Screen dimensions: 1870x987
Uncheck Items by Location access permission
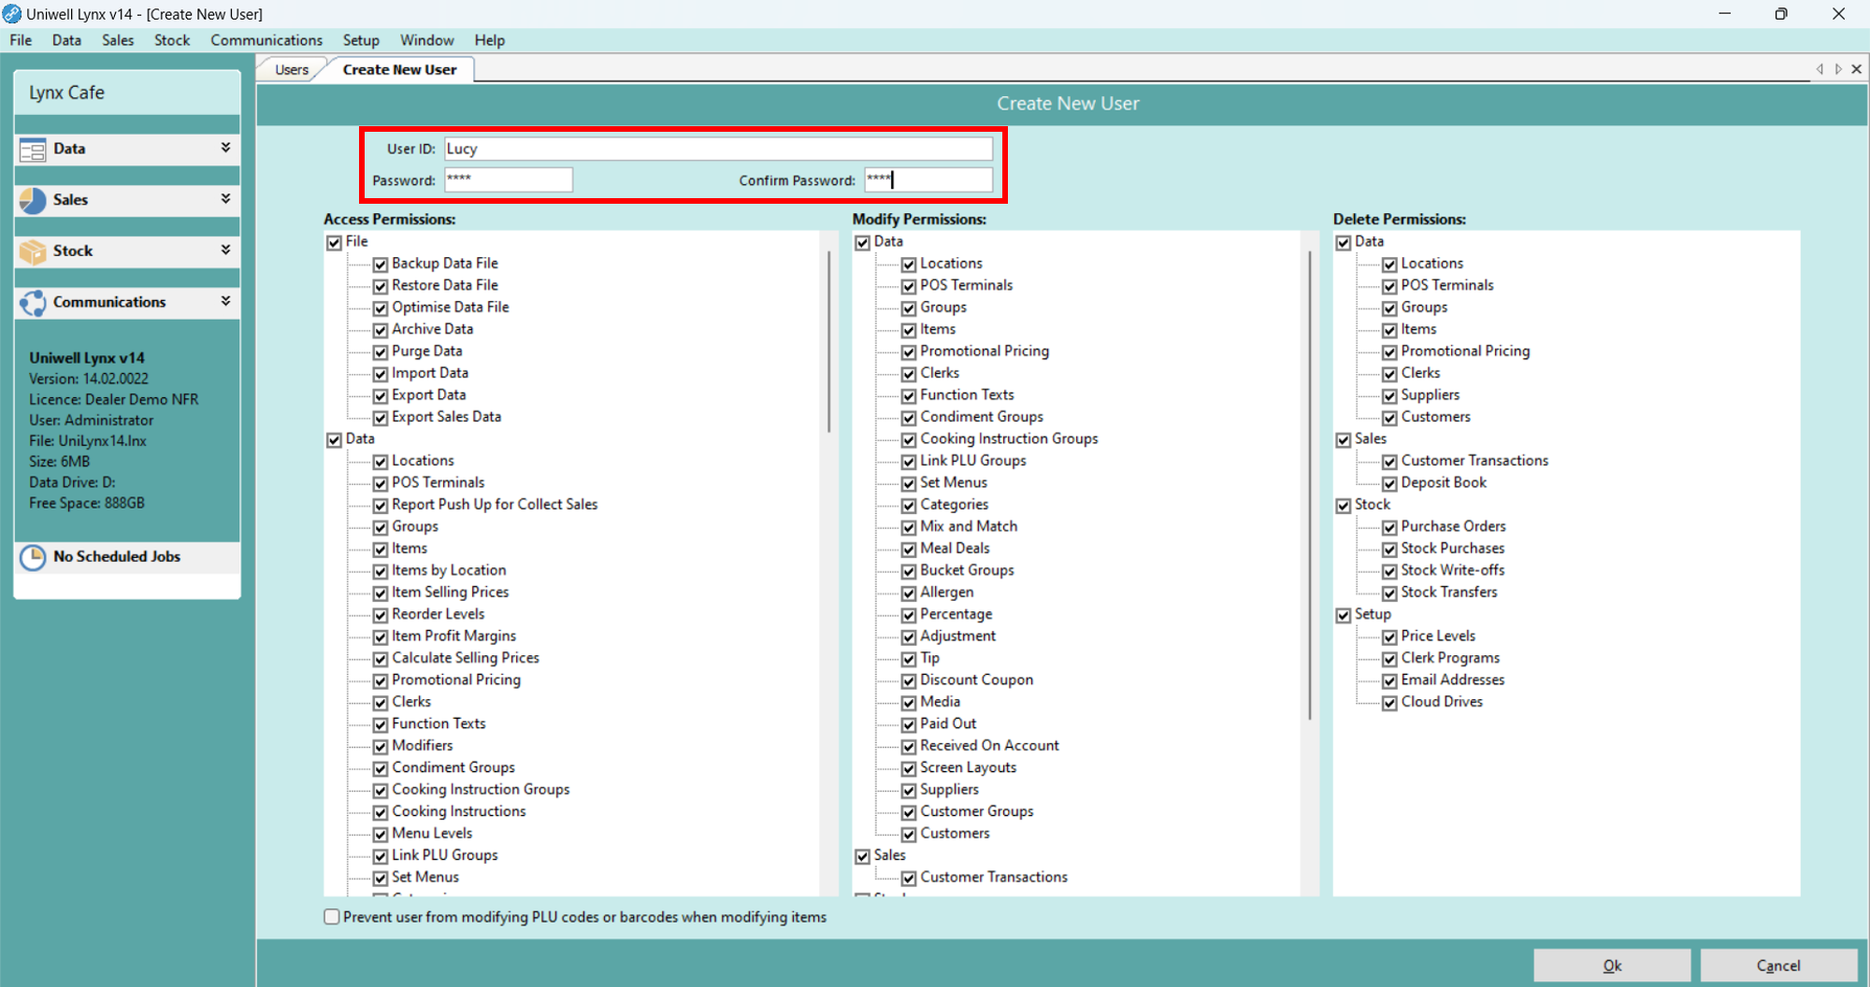381,571
